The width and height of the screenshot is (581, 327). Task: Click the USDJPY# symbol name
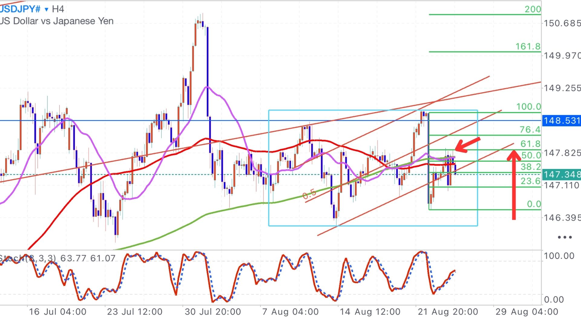(20, 9)
